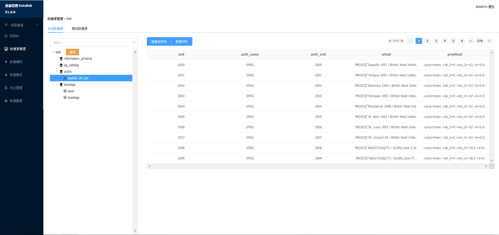
Task: Click the auth_srid column header
Action: tap(318, 54)
